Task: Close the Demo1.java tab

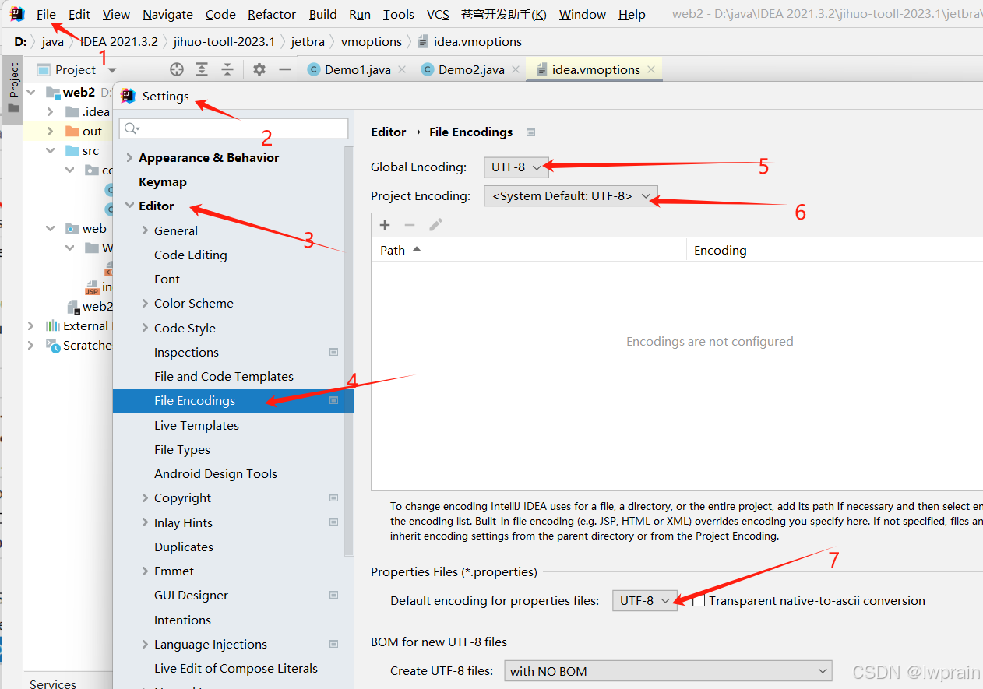Action: (x=402, y=69)
